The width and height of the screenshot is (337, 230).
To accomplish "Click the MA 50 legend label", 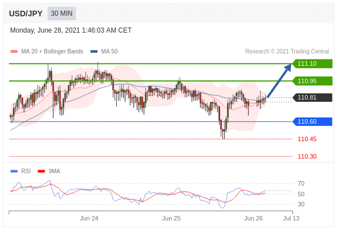I will [110, 51].
